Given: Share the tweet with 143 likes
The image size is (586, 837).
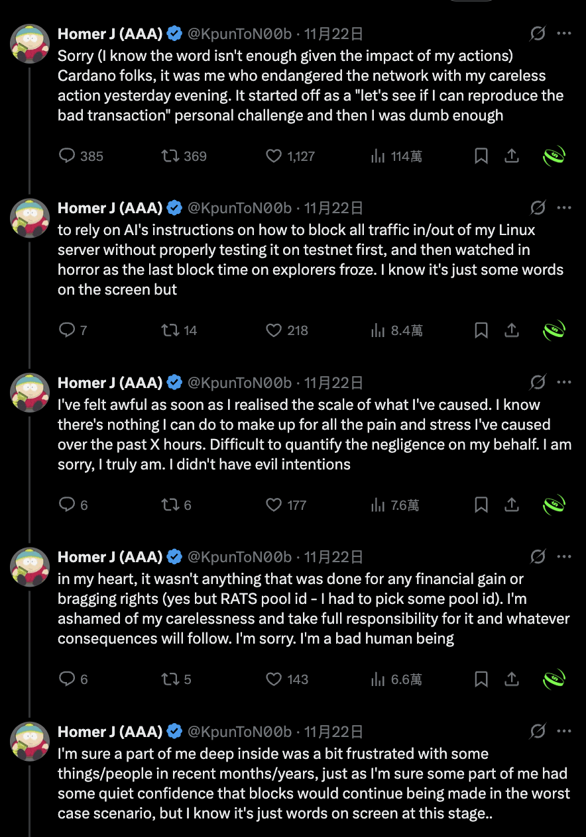Looking at the screenshot, I should pos(512,679).
